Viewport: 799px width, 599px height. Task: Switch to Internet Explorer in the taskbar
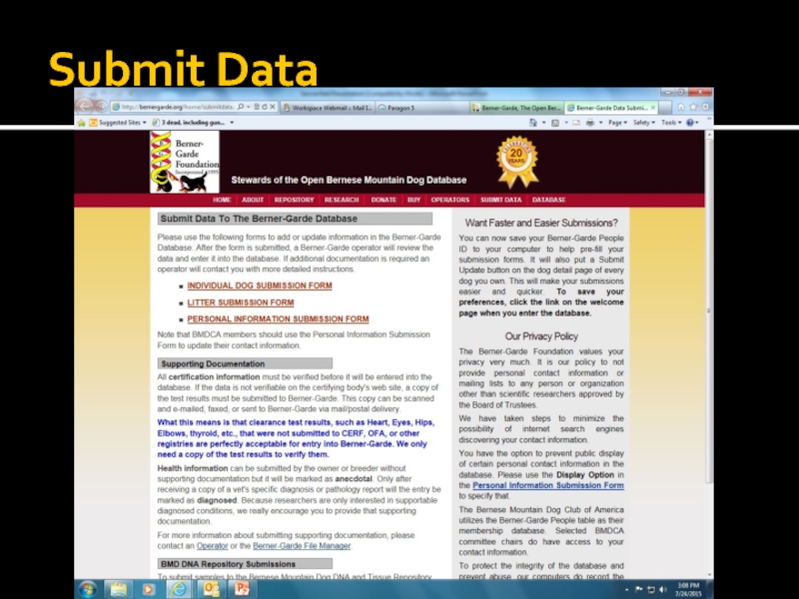pyautogui.click(x=179, y=589)
